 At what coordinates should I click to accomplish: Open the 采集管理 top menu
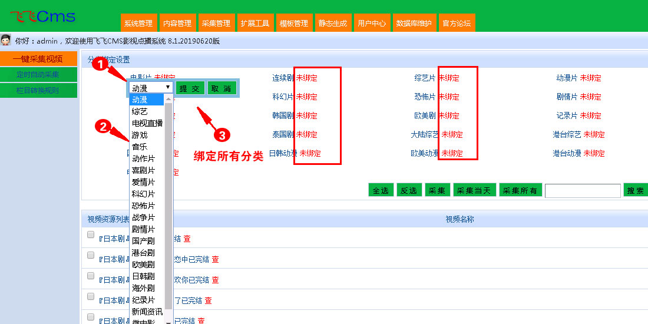[x=216, y=24]
